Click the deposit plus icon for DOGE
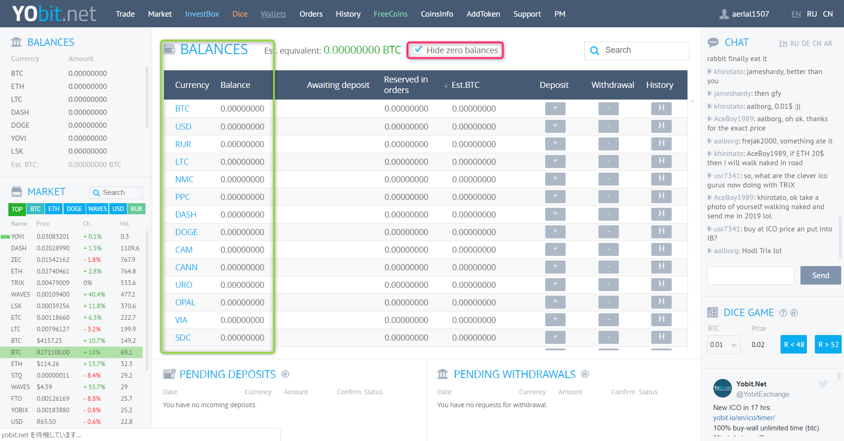 (x=555, y=232)
